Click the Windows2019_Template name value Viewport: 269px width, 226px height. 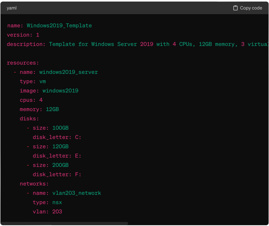point(59,26)
